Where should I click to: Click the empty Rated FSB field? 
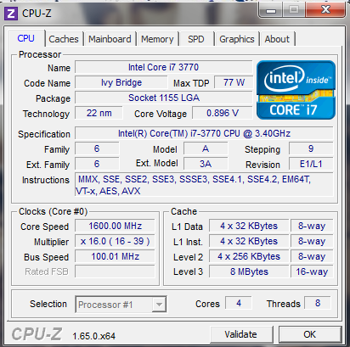[115, 271]
